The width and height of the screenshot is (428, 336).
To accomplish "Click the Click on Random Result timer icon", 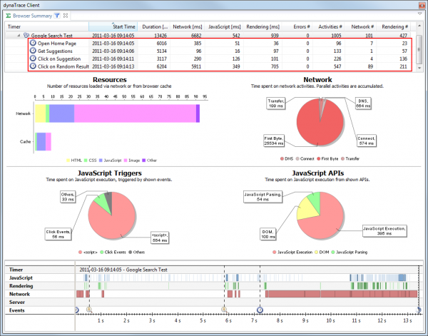I will coord(33,66).
